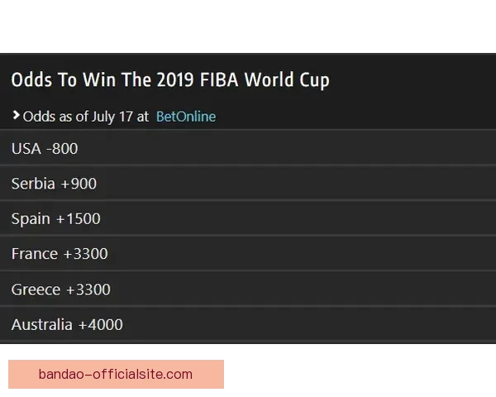
Task: Select the Greece row label
Action: pos(36,289)
